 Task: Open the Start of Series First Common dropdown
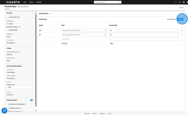(11, 78)
